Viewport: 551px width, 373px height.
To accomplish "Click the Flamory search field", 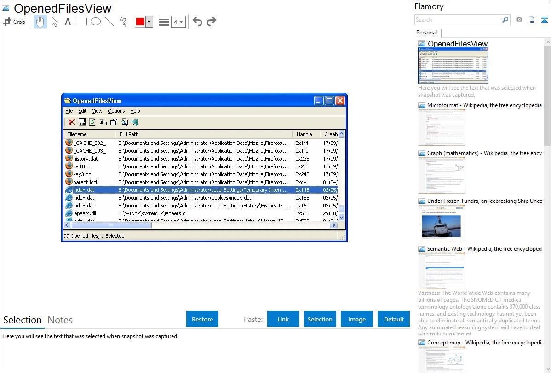I will click(457, 20).
